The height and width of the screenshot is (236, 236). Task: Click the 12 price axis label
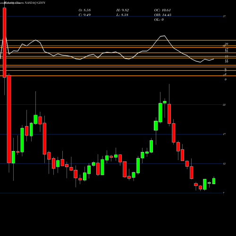[x=224, y=164]
